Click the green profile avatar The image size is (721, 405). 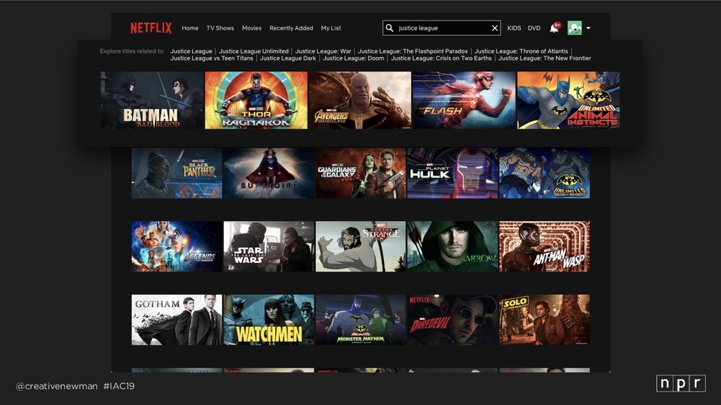pos(575,28)
